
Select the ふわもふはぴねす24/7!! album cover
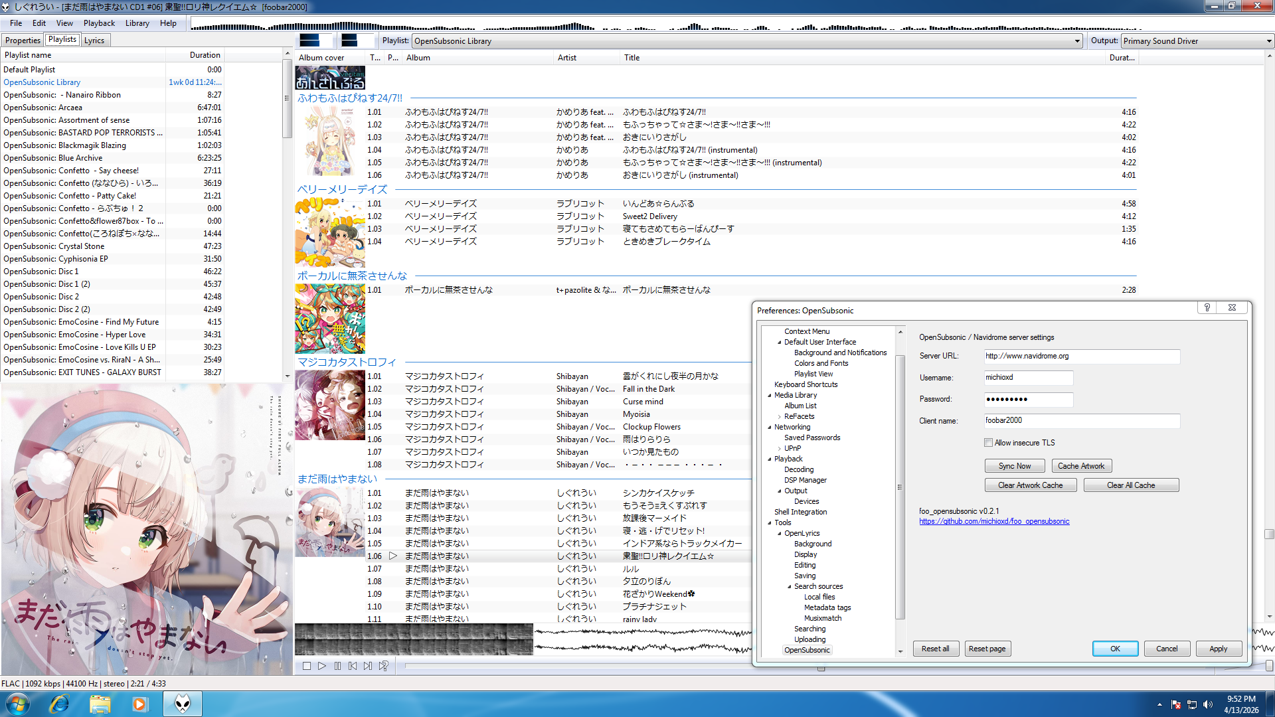pos(330,141)
